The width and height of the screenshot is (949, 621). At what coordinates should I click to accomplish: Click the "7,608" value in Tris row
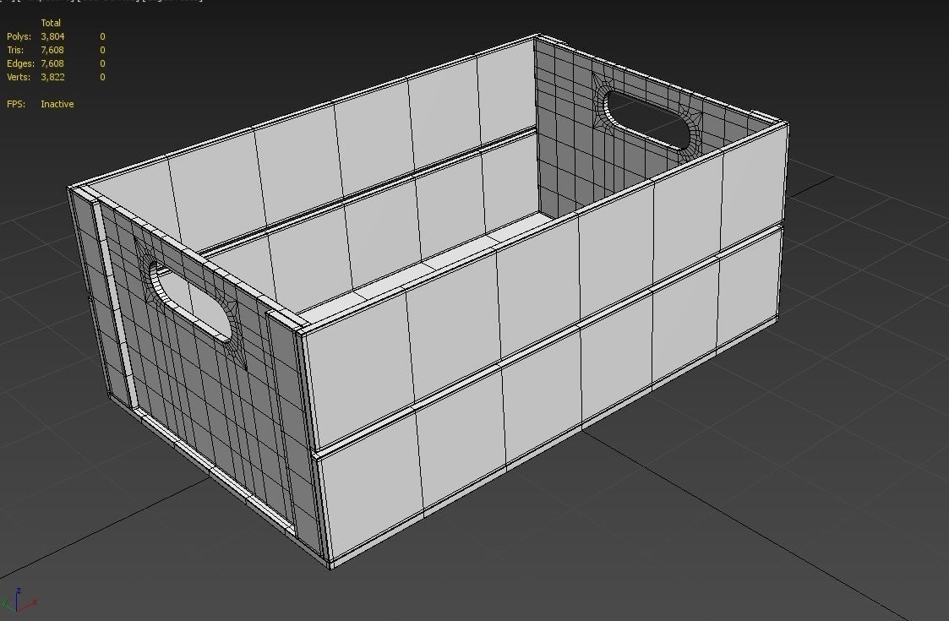point(52,50)
